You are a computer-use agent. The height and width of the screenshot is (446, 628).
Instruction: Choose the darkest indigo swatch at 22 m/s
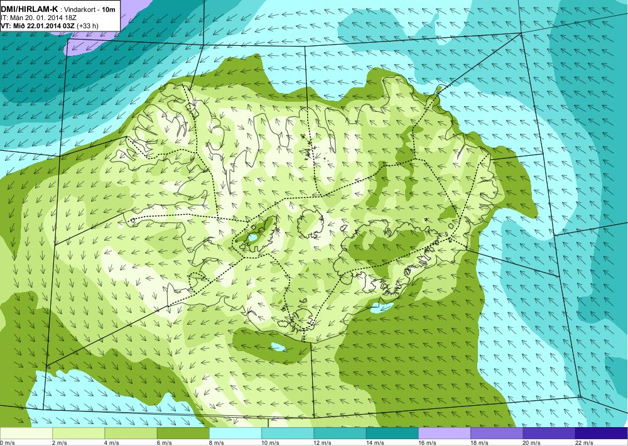pyautogui.click(x=602, y=433)
